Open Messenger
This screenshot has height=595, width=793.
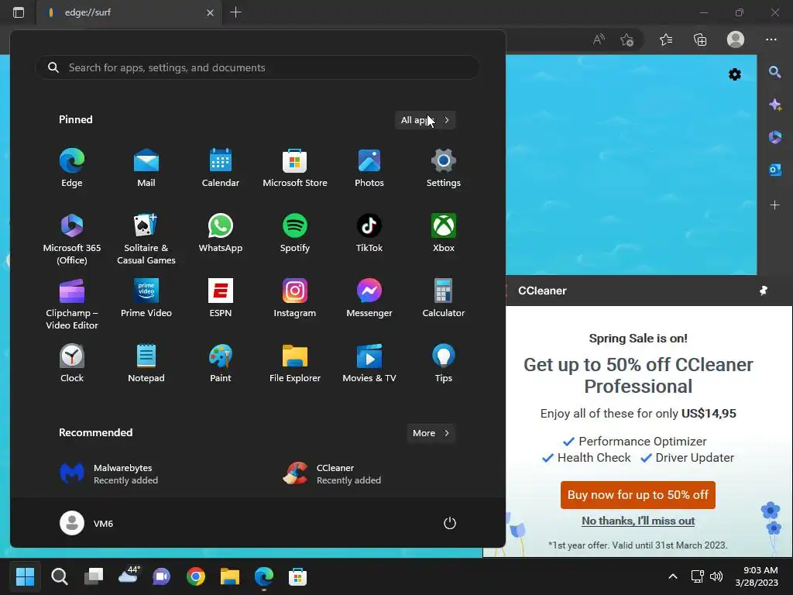(x=369, y=298)
